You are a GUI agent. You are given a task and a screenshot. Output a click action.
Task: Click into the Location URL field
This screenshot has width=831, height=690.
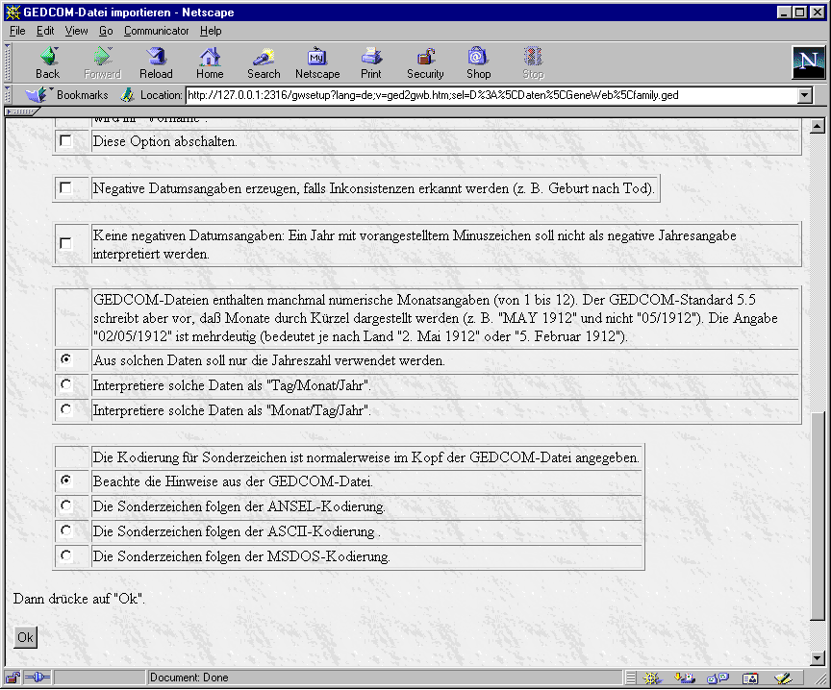click(x=491, y=95)
